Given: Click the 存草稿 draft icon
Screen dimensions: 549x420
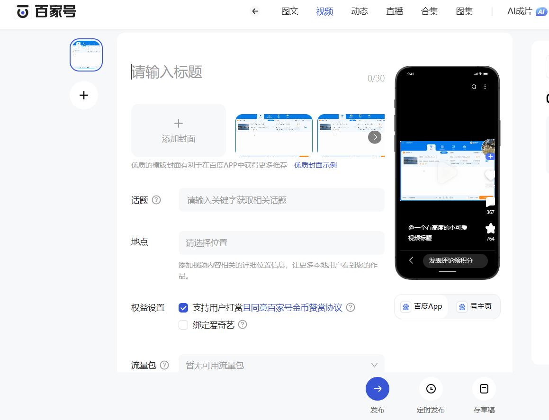Looking at the screenshot, I should click(x=484, y=388).
